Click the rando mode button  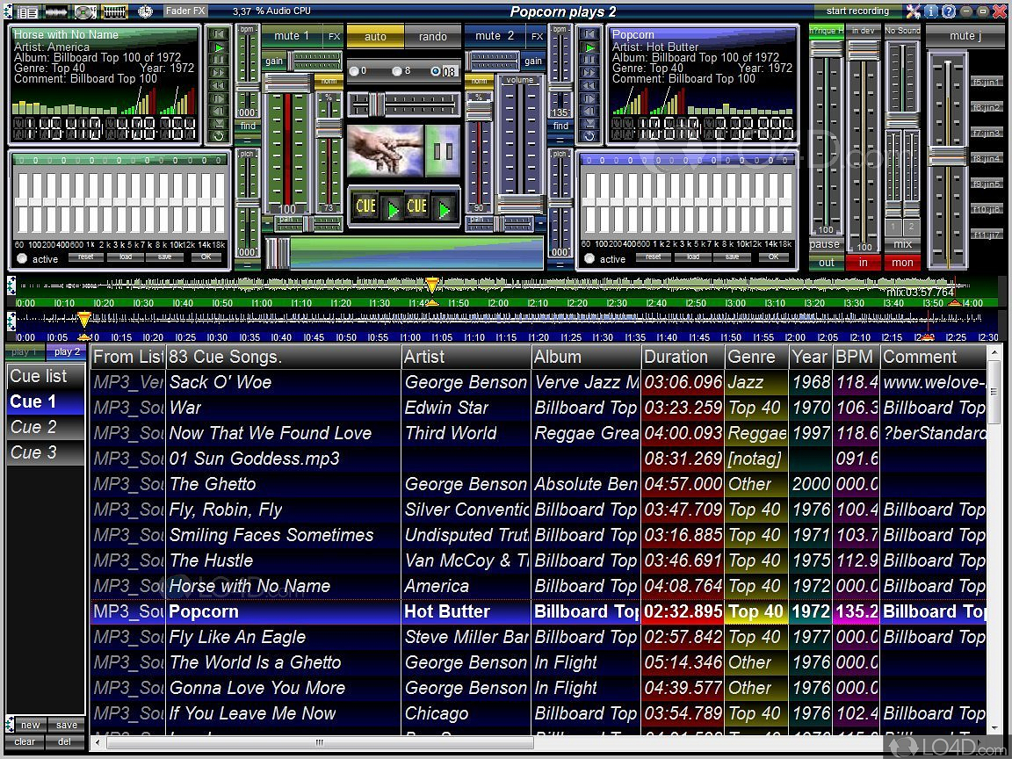[432, 37]
